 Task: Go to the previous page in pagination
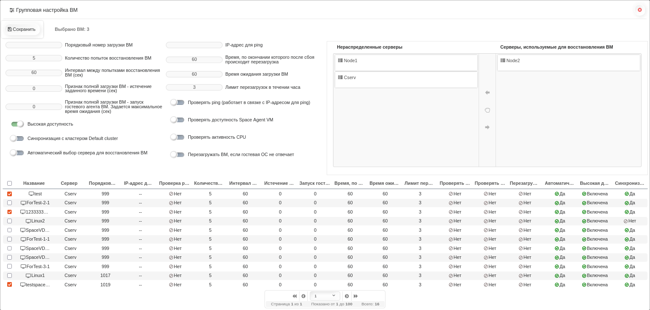coord(303,296)
